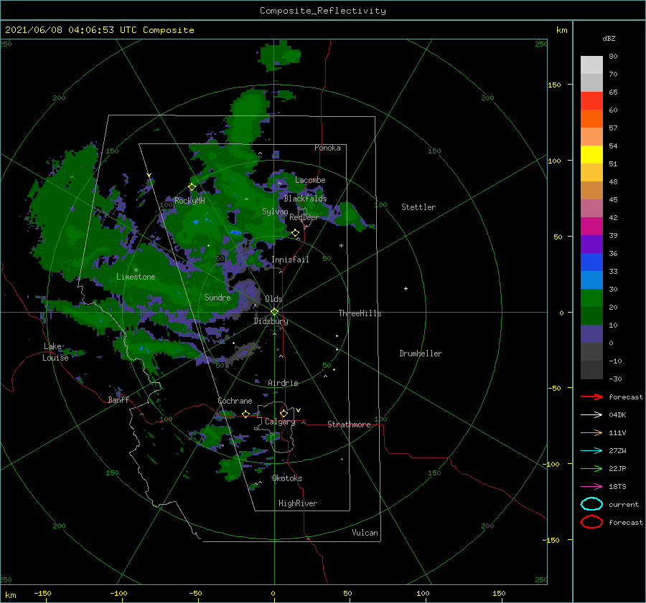Click the asterisk marker above Limestone
Viewport: 646px width, 603px height.
136,270
